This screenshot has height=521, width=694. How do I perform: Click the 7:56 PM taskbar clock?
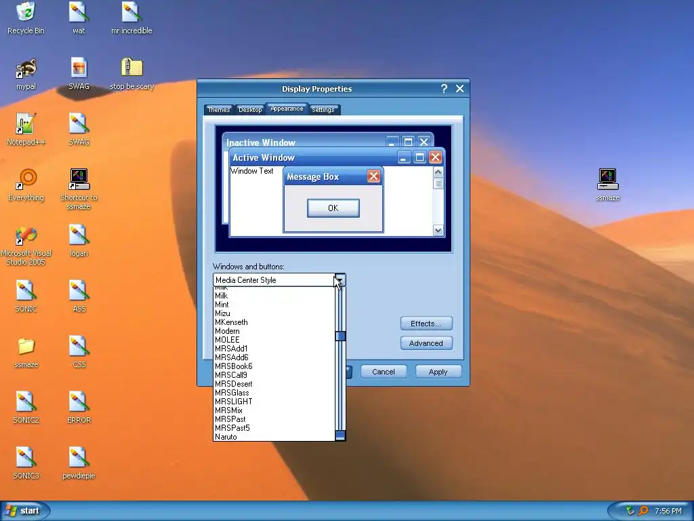click(x=668, y=511)
